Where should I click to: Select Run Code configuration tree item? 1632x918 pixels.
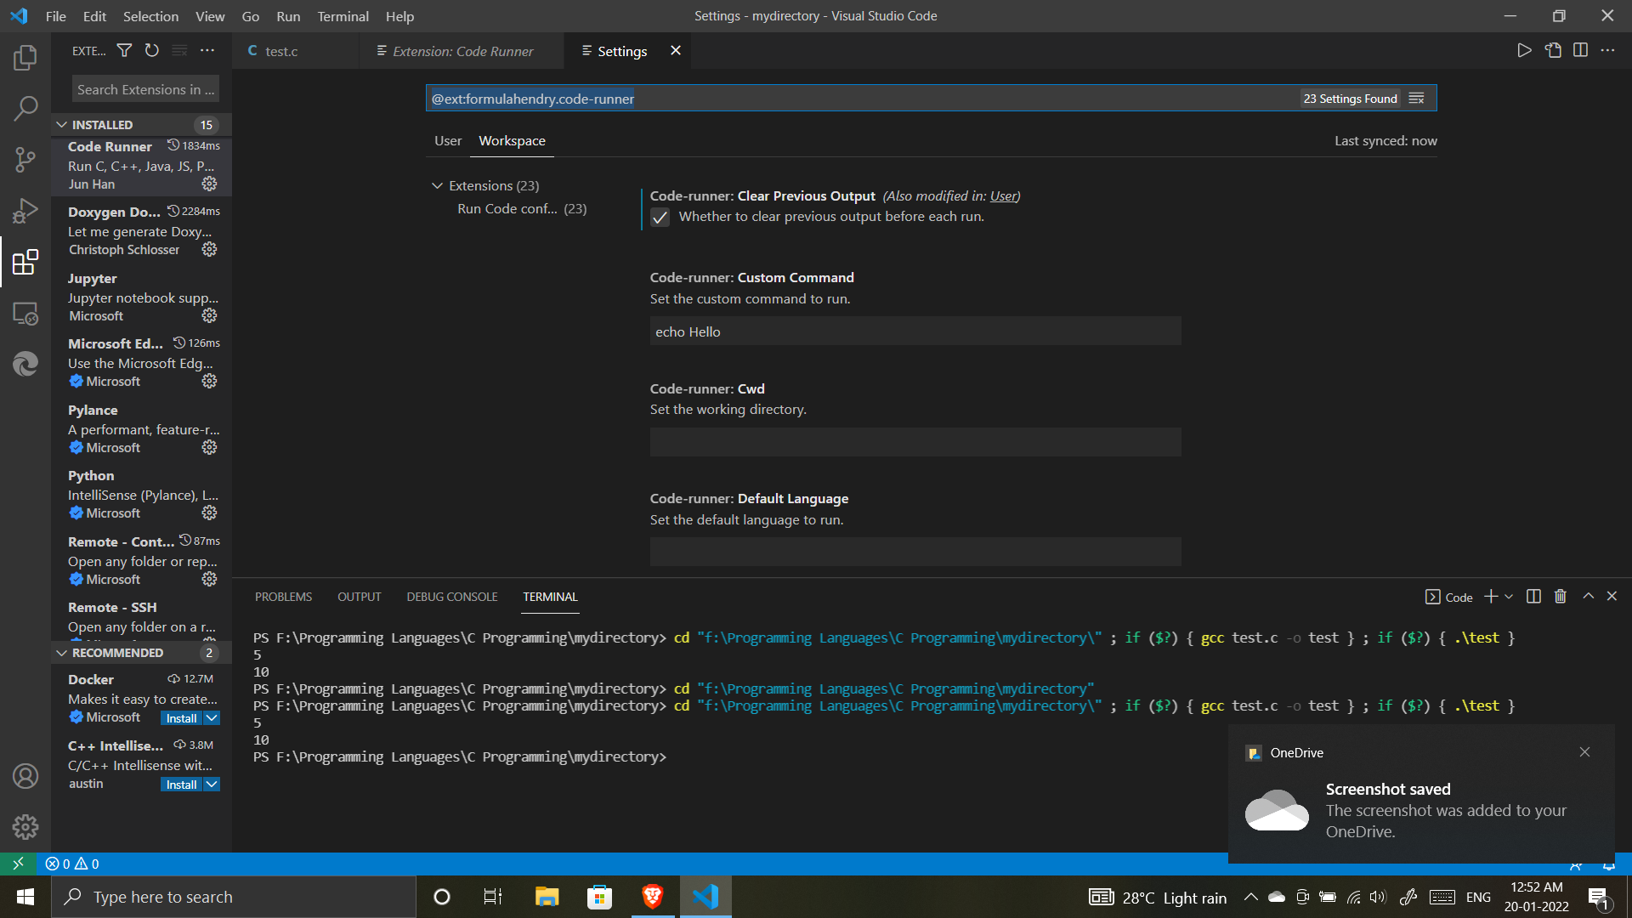[x=522, y=209]
